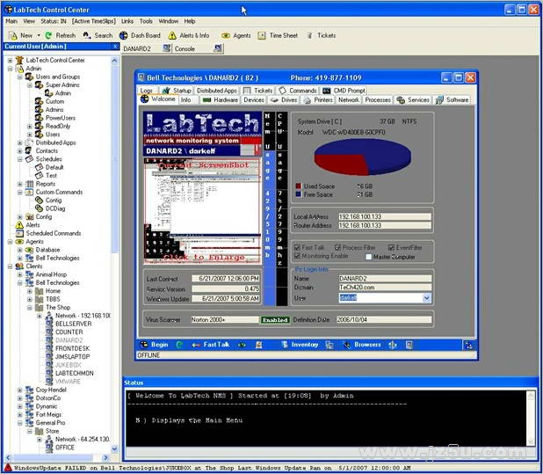Screen dimensions: 543x474
Task: Expand the Animal Hosp client
Action: tap(19, 274)
